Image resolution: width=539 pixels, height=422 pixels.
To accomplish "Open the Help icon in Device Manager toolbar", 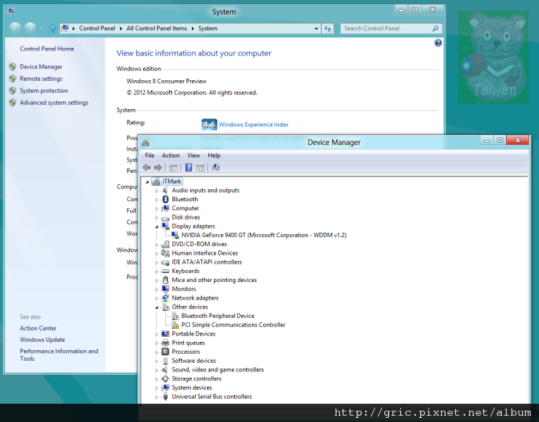I will coord(189,167).
